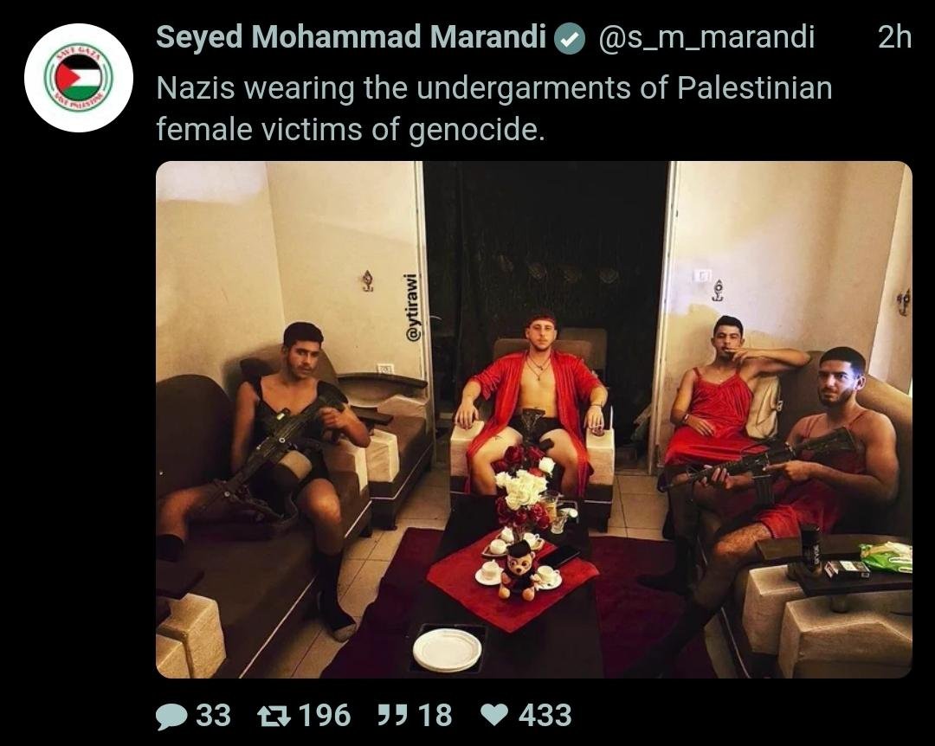Click the word 'undergarments' in the tweet text

(x=524, y=89)
